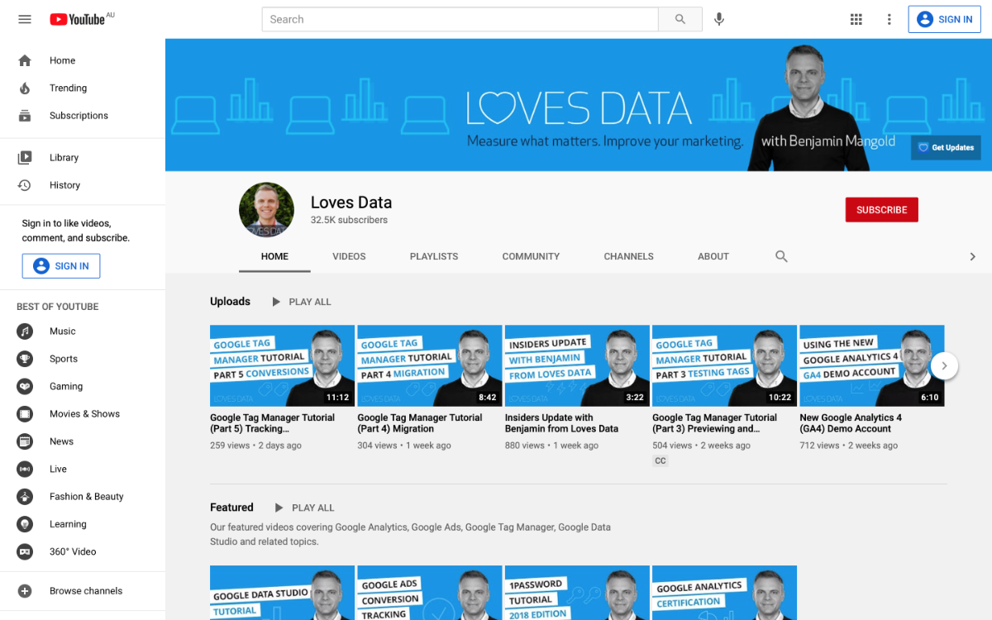The width and height of the screenshot is (992, 620).
Task: Open Sports trophy icon
Action: tap(25, 359)
